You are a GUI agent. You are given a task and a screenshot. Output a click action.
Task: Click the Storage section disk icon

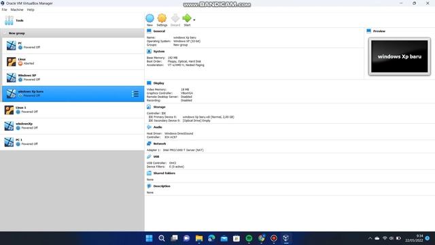click(149, 107)
